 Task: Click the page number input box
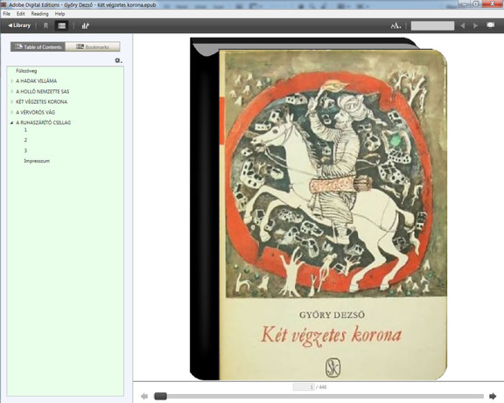tap(304, 387)
